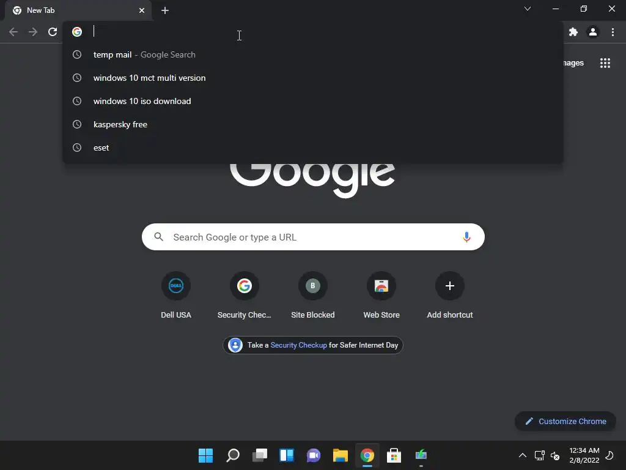Show hidden tray icons chevron

coord(522,455)
